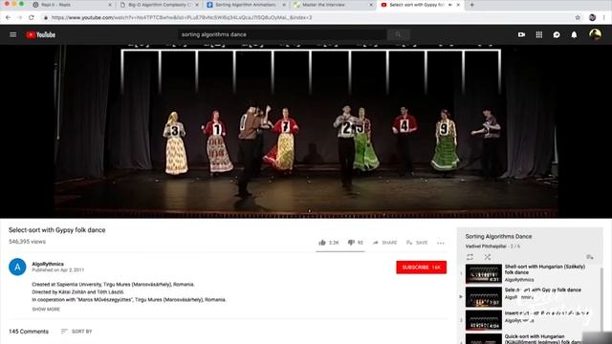Click the search magnifier button
The image size is (612, 344).
(398, 34)
